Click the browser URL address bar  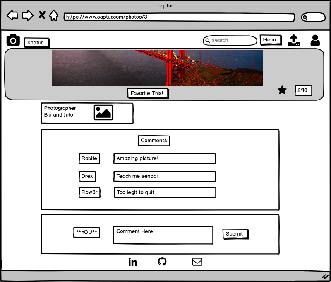[179, 17]
